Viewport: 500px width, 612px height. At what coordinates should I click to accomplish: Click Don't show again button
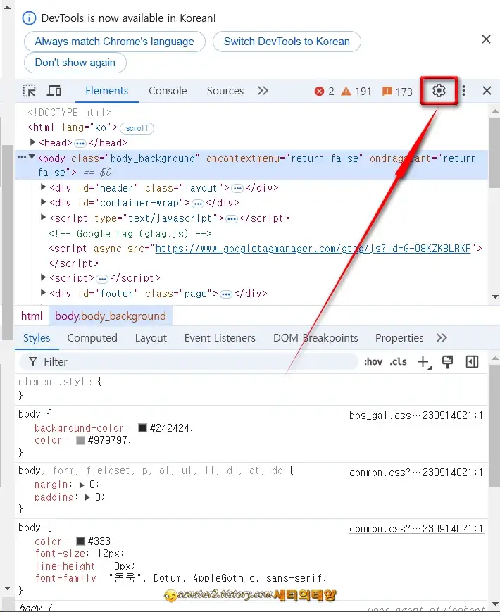click(75, 63)
